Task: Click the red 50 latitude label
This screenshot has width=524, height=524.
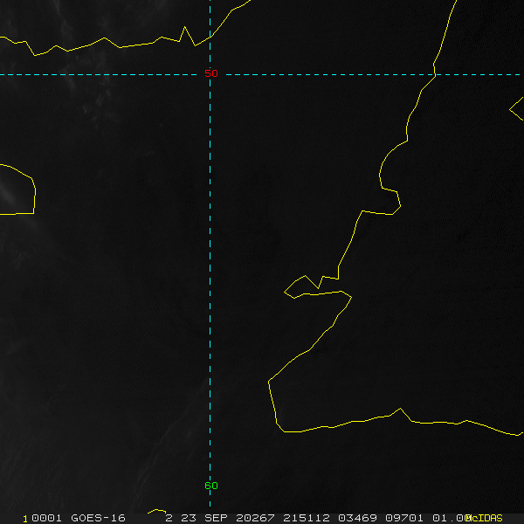Action: (x=210, y=73)
